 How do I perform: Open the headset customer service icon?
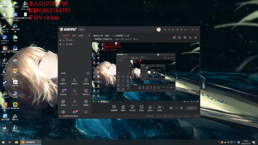coord(165,30)
